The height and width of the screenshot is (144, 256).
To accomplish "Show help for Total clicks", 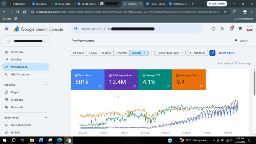I will pyautogui.click(x=100, y=86).
